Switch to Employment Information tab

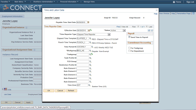[x=12, y=16]
